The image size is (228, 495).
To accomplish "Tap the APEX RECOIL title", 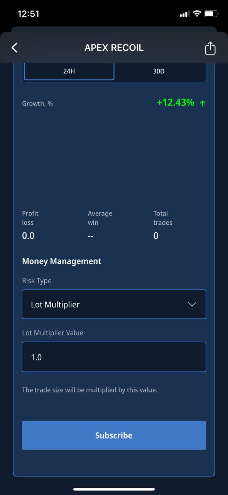I will point(114,48).
